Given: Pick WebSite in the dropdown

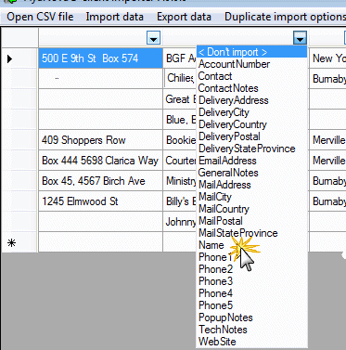Looking at the screenshot, I should coord(251,342).
